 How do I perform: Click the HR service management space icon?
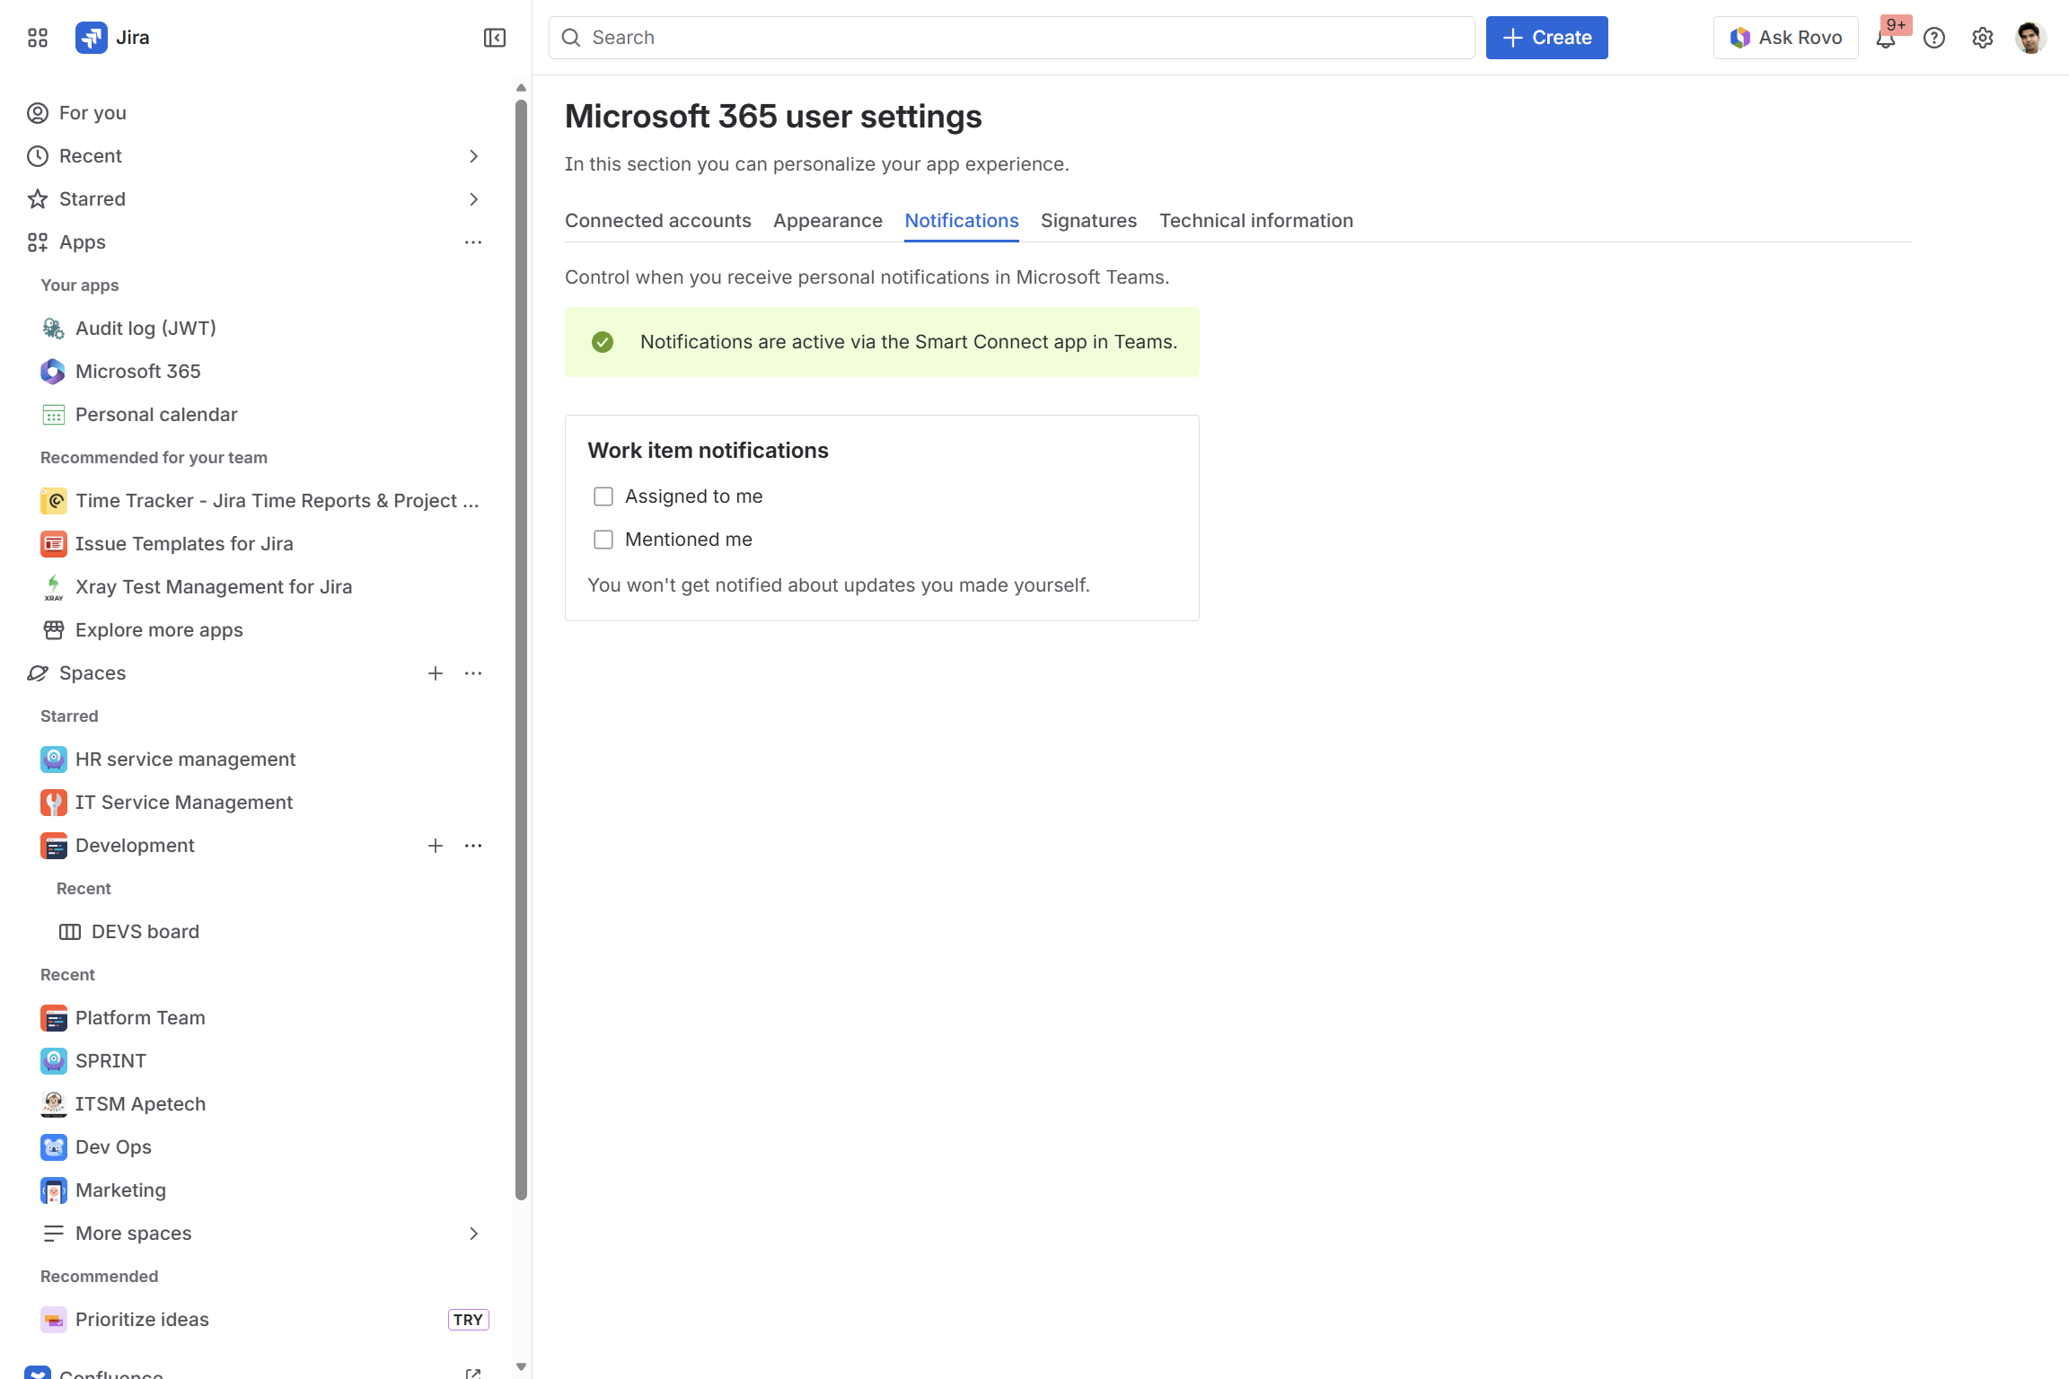click(x=53, y=760)
